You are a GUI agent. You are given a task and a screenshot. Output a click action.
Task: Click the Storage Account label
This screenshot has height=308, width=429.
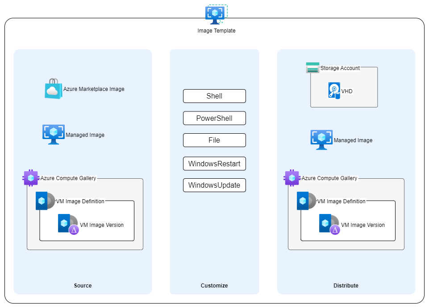340,68
